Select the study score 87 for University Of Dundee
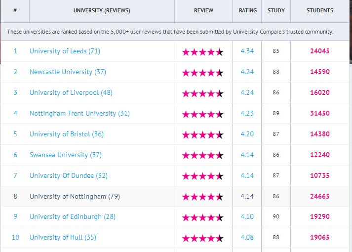Image resolution: width=352 pixels, height=252 pixels. click(x=276, y=175)
